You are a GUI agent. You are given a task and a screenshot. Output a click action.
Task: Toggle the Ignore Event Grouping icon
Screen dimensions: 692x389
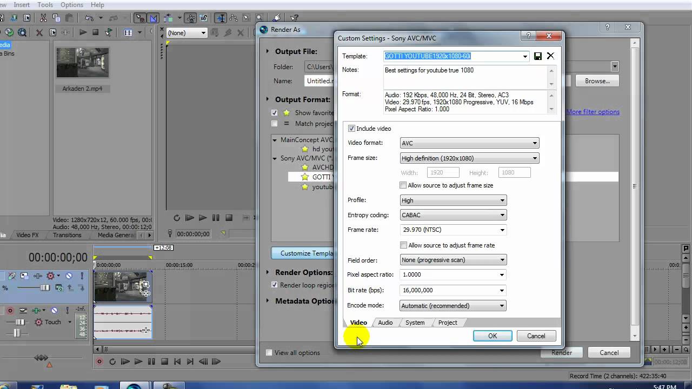point(204,18)
